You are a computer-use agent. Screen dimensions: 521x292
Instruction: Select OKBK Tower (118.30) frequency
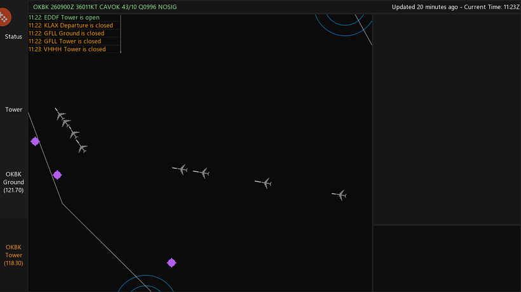13,255
